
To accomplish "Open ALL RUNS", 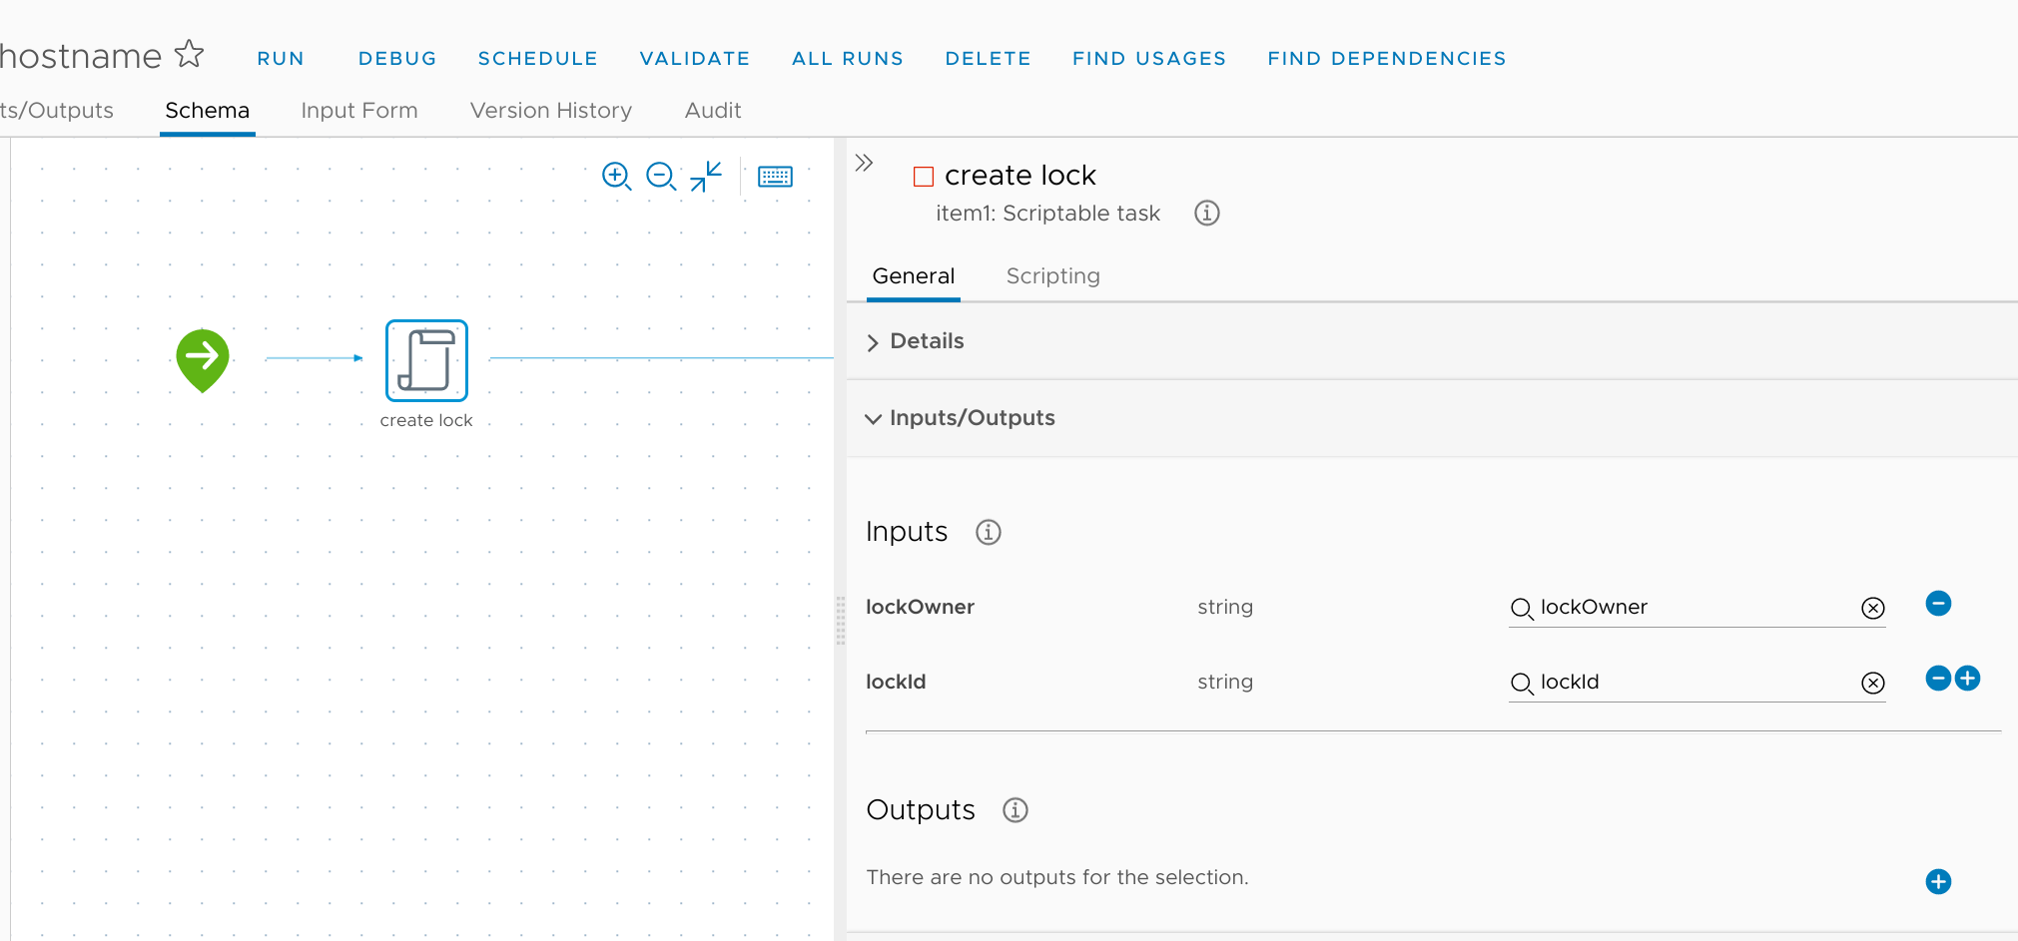I will (848, 59).
